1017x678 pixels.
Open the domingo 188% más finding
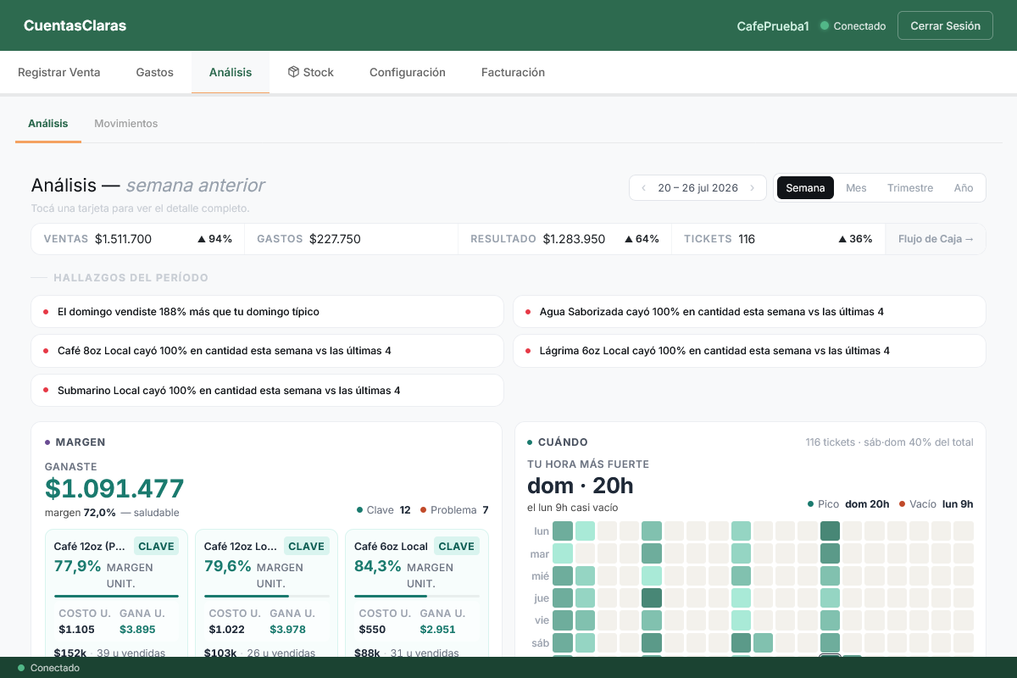[x=267, y=312]
